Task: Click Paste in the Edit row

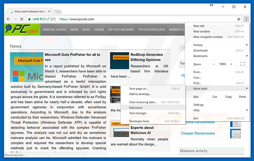Action: click(x=242, y=97)
